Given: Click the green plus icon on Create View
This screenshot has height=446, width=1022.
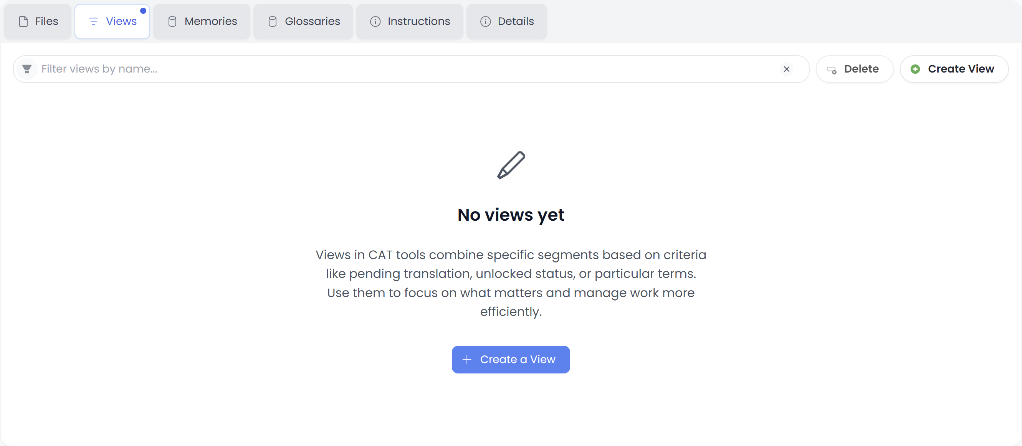Looking at the screenshot, I should coord(915,69).
